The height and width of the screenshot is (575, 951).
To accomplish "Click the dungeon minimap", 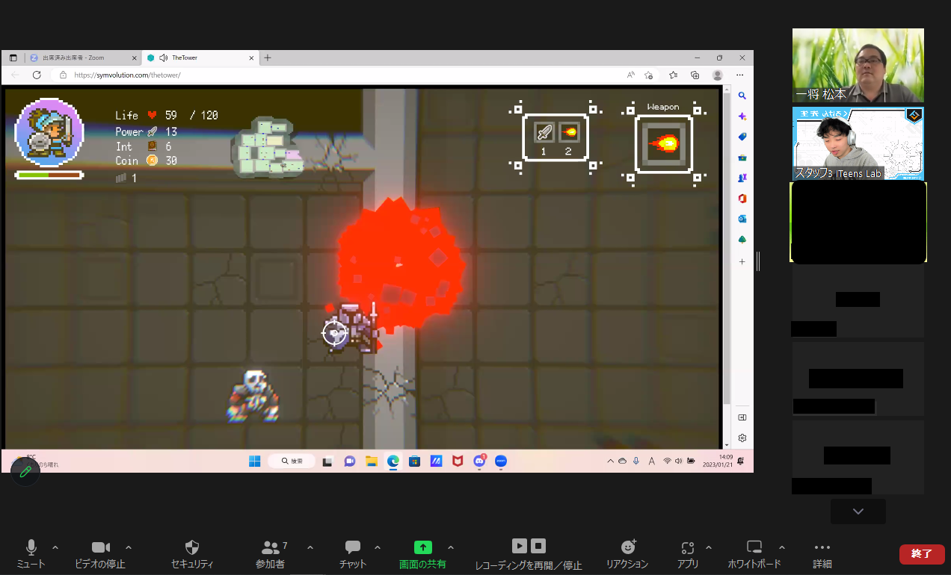I will coord(269,147).
